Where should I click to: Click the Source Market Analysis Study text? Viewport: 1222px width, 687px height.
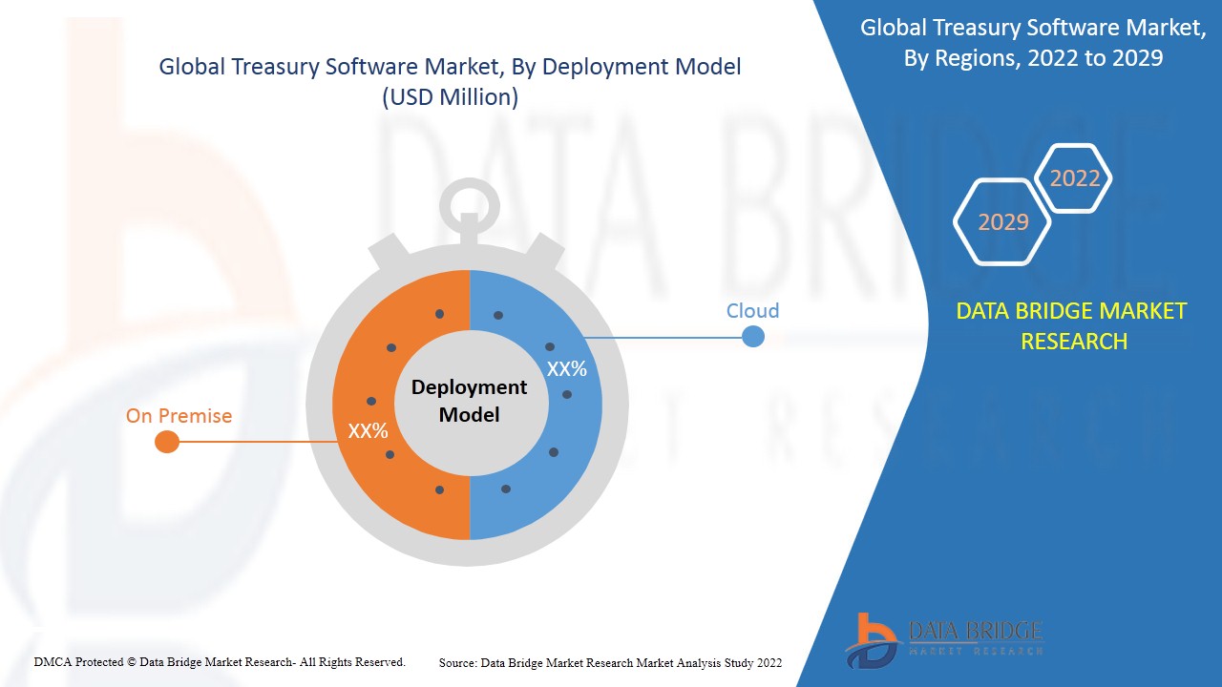coord(610,662)
